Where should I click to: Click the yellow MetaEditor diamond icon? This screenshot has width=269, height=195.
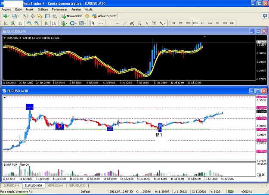tap(87, 16)
